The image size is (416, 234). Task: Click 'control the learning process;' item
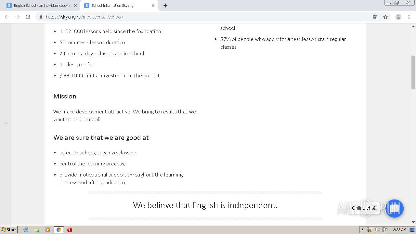pos(93,163)
